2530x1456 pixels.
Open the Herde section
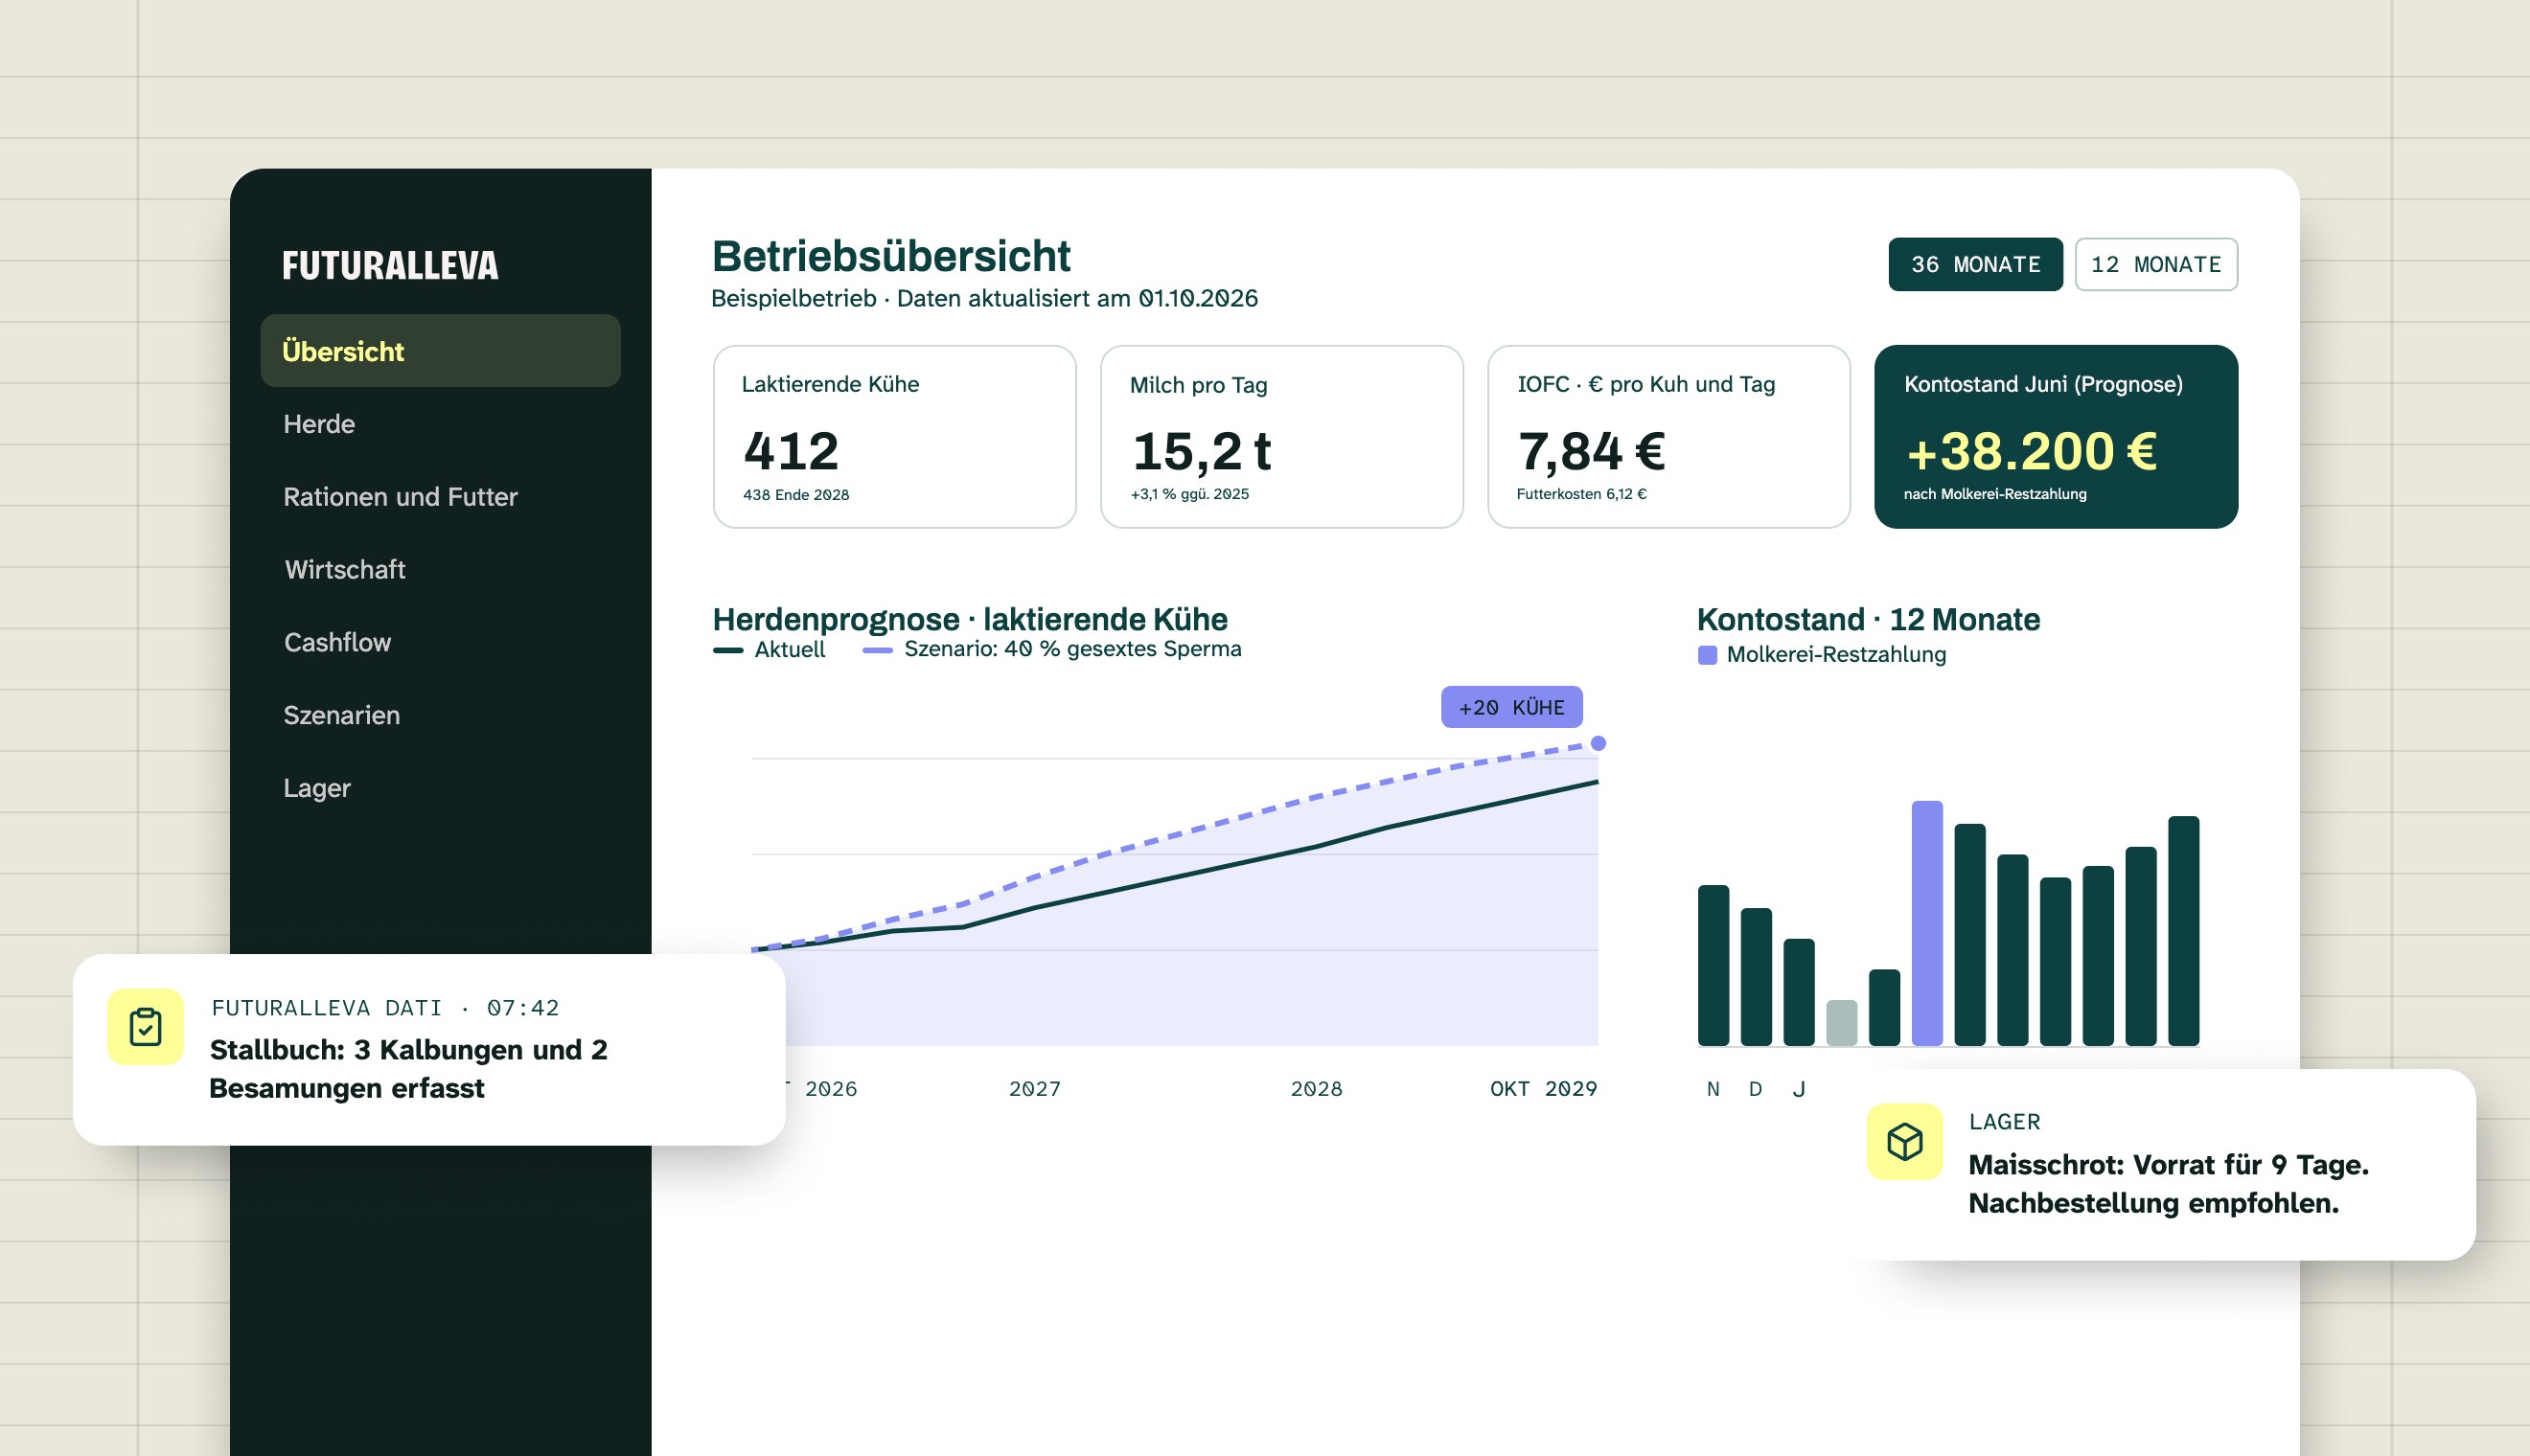click(319, 424)
